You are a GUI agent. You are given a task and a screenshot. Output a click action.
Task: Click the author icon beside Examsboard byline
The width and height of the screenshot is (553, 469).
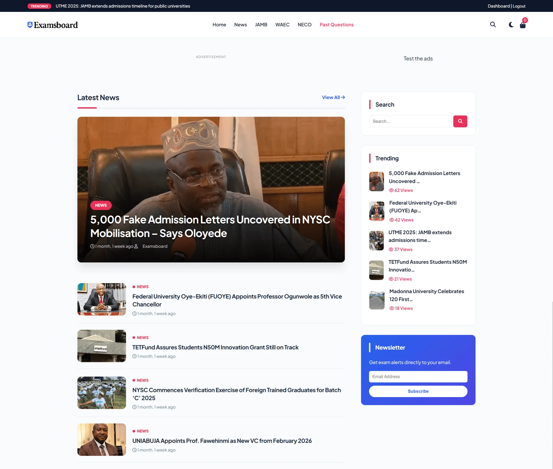pos(136,246)
